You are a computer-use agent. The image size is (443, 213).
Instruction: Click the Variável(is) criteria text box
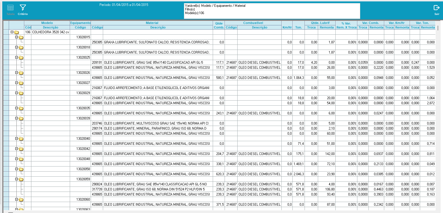272,11
